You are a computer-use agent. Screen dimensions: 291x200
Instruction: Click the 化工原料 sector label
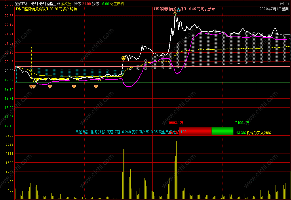click(117, 4)
